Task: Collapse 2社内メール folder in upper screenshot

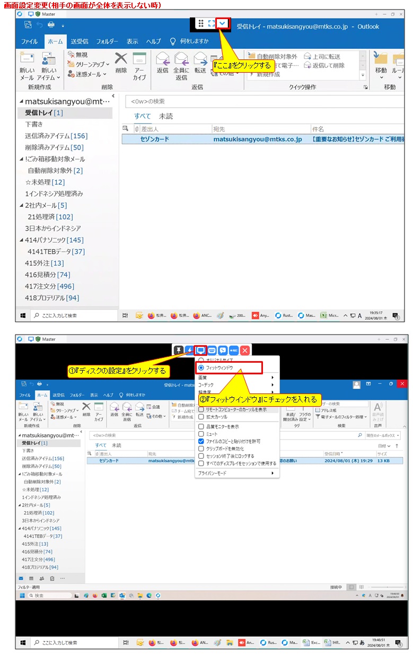Action: click(21, 205)
